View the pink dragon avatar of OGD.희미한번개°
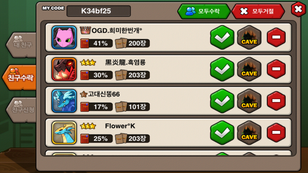The width and height of the screenshot is (308, 173). tap(64, 37)
